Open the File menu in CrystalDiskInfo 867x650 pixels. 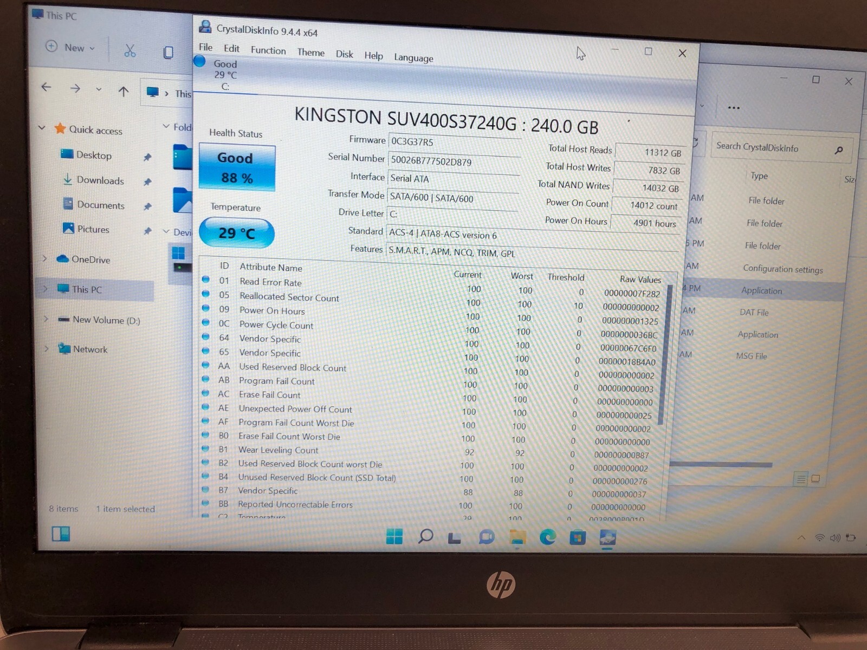point(205,47)
